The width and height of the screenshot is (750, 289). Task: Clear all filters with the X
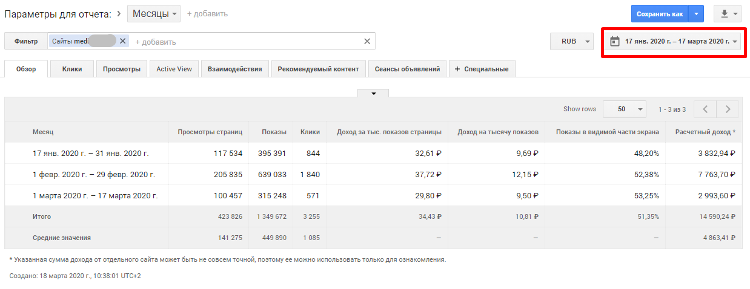367,41
